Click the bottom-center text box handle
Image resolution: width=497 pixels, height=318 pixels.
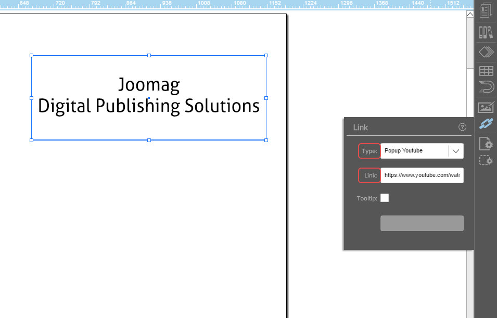coord(149,140)
